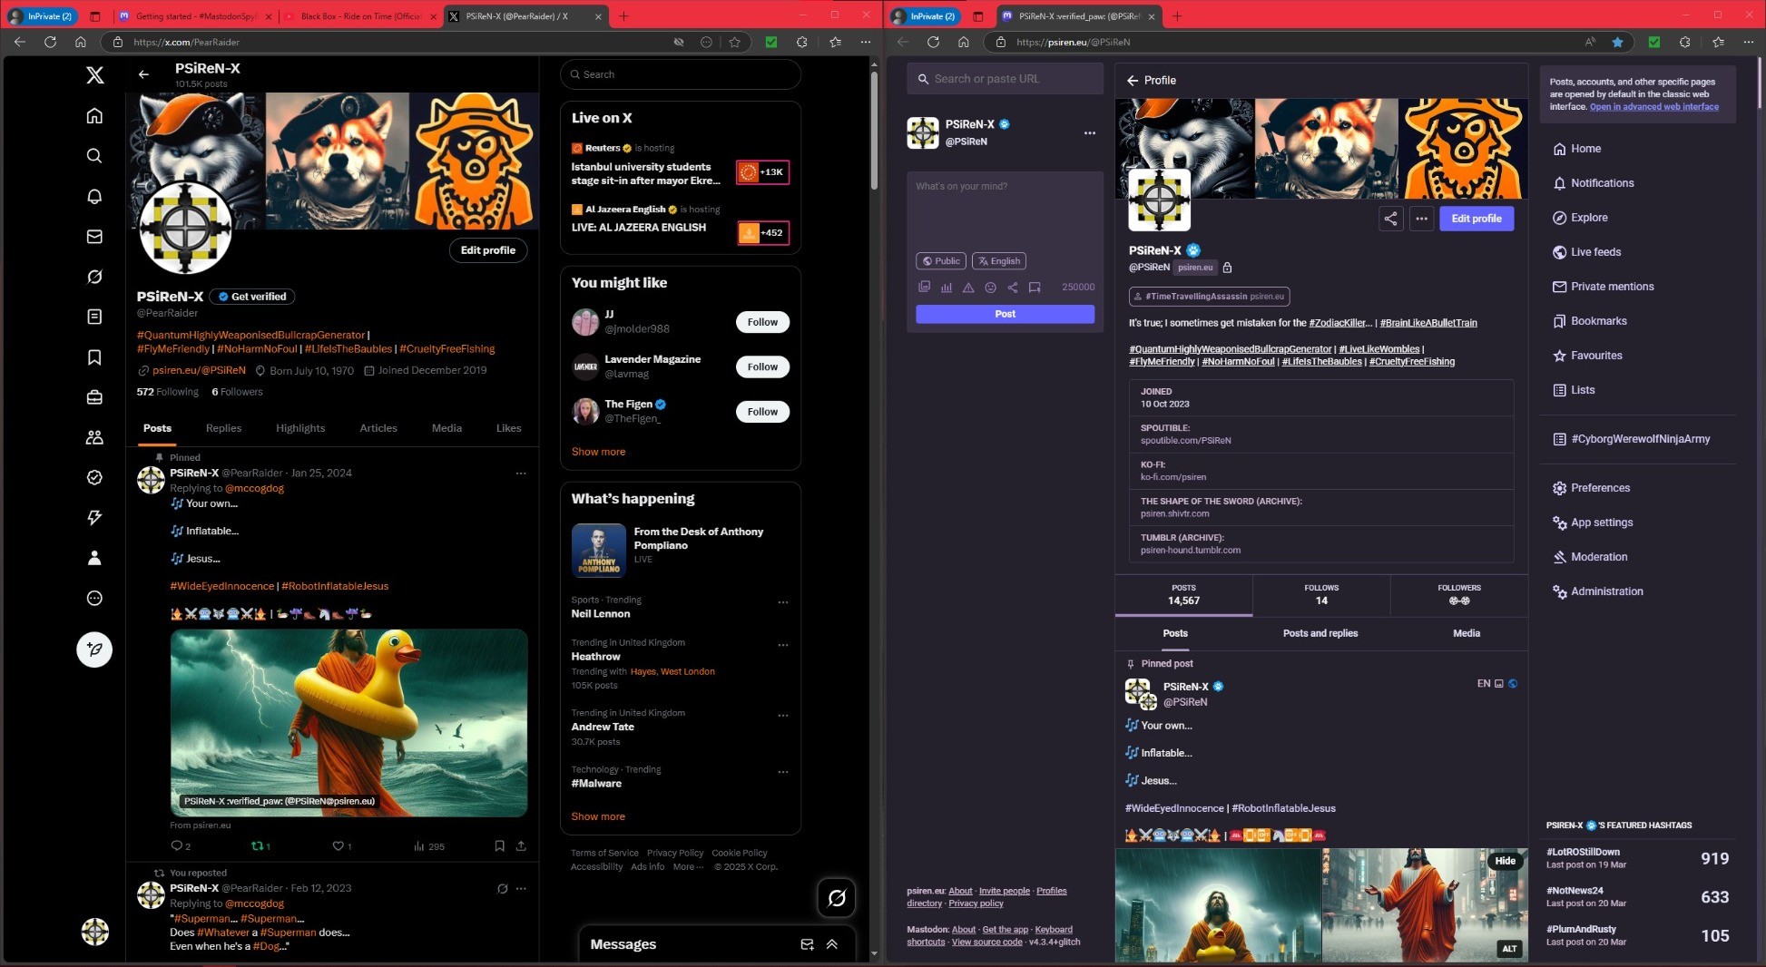Go back using X profile back arrow
Screen dimensions: 1766x967
[x=143, y=74]
